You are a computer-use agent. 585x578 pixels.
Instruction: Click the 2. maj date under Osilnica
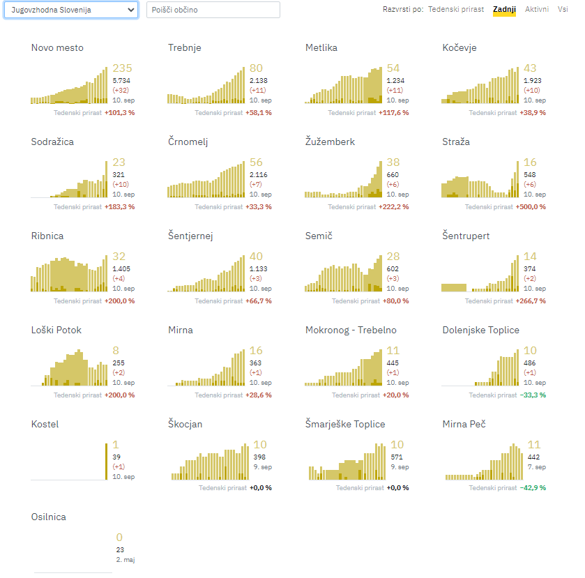(126, 560)
